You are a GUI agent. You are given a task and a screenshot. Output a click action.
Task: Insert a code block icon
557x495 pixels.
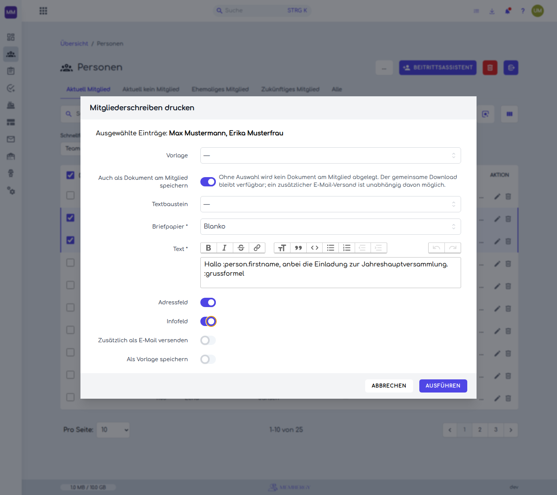[x=314, y=248]
